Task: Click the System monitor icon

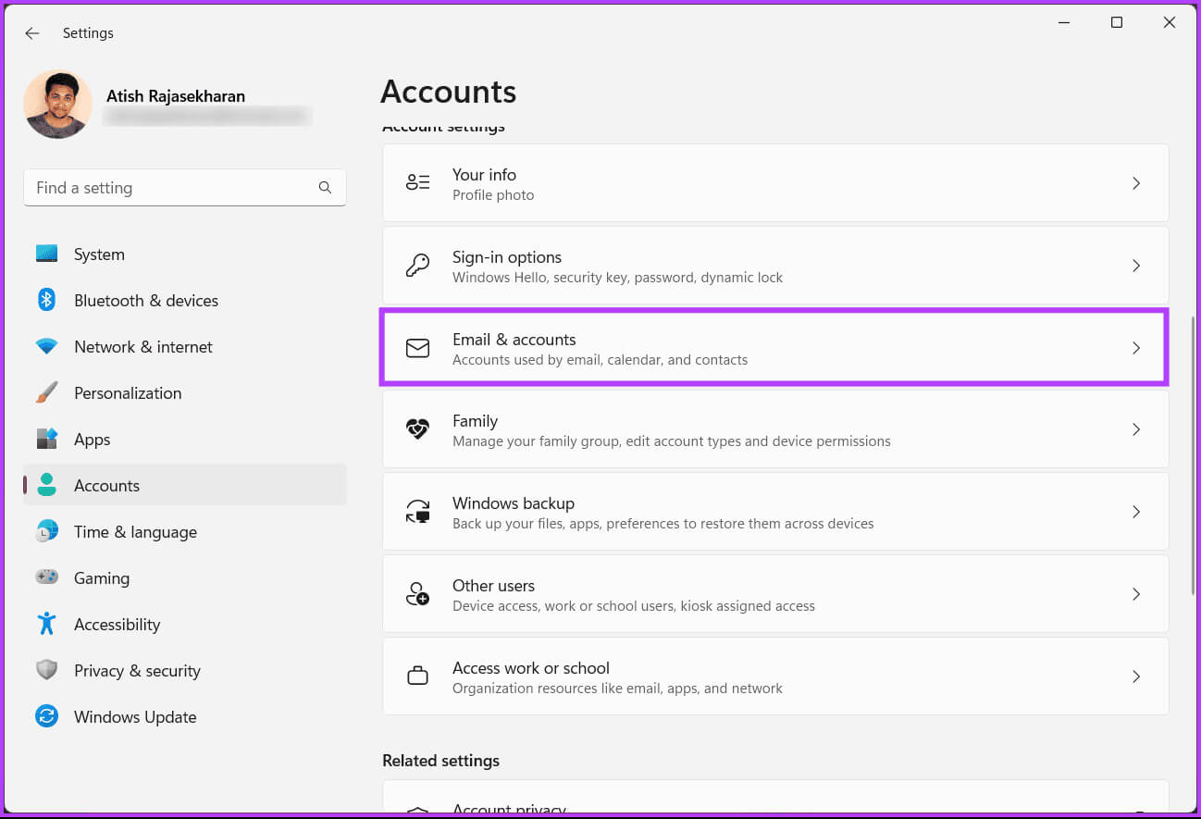Action: click(46, 254)
